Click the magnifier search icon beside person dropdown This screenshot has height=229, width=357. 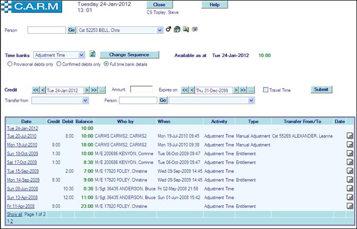(x=186, y=30)
